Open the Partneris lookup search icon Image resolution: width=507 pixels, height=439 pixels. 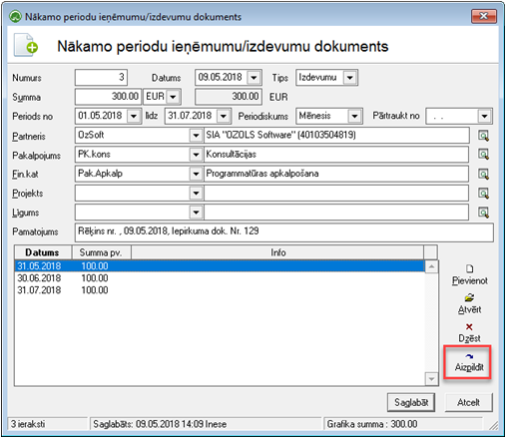[x=483, y=136]
